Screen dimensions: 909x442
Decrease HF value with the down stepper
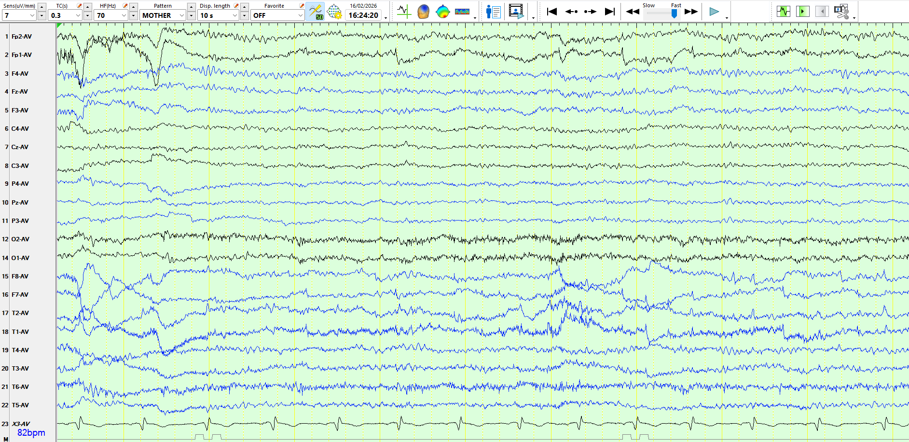click(134, 16)
